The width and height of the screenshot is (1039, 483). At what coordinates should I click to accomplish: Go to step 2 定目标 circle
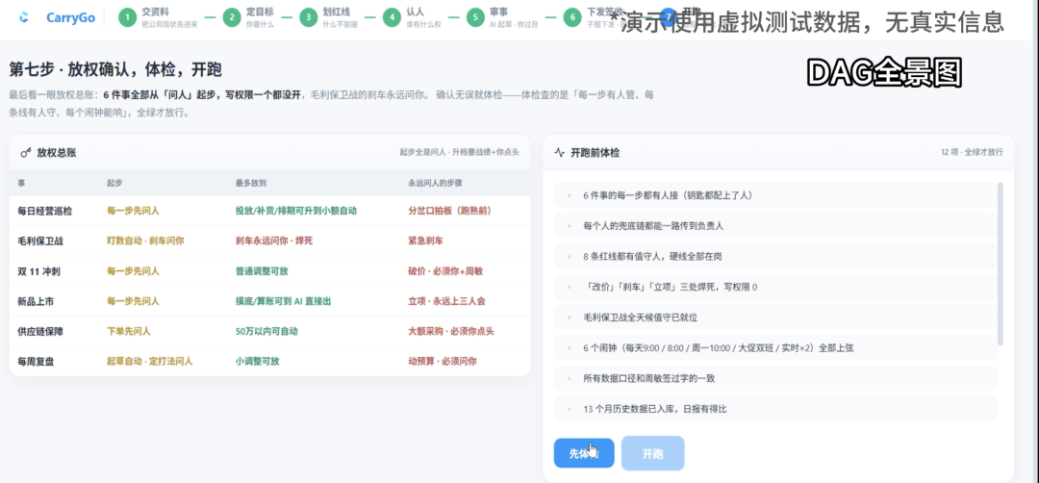click(x=231, y=18)
